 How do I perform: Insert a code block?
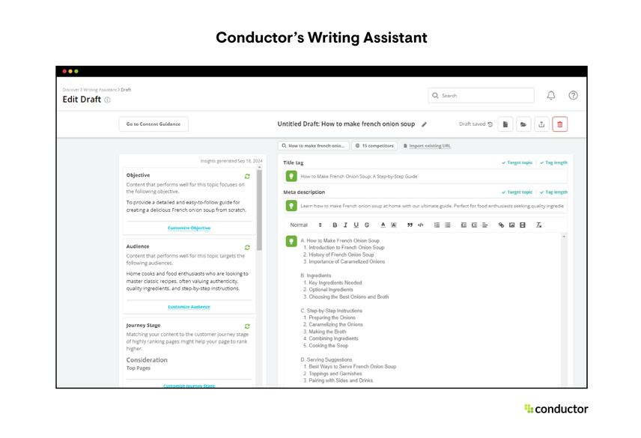420,225
